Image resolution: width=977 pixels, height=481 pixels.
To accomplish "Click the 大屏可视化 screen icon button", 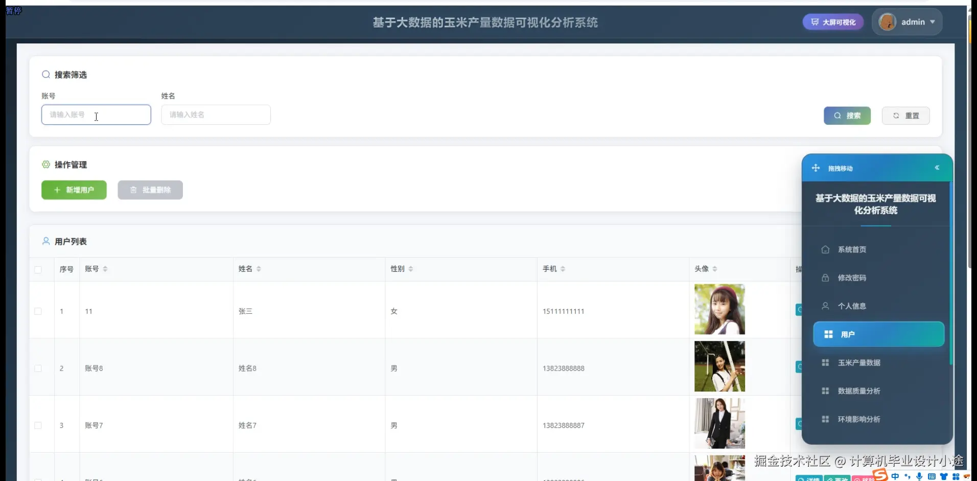I will tap(815, 22).
